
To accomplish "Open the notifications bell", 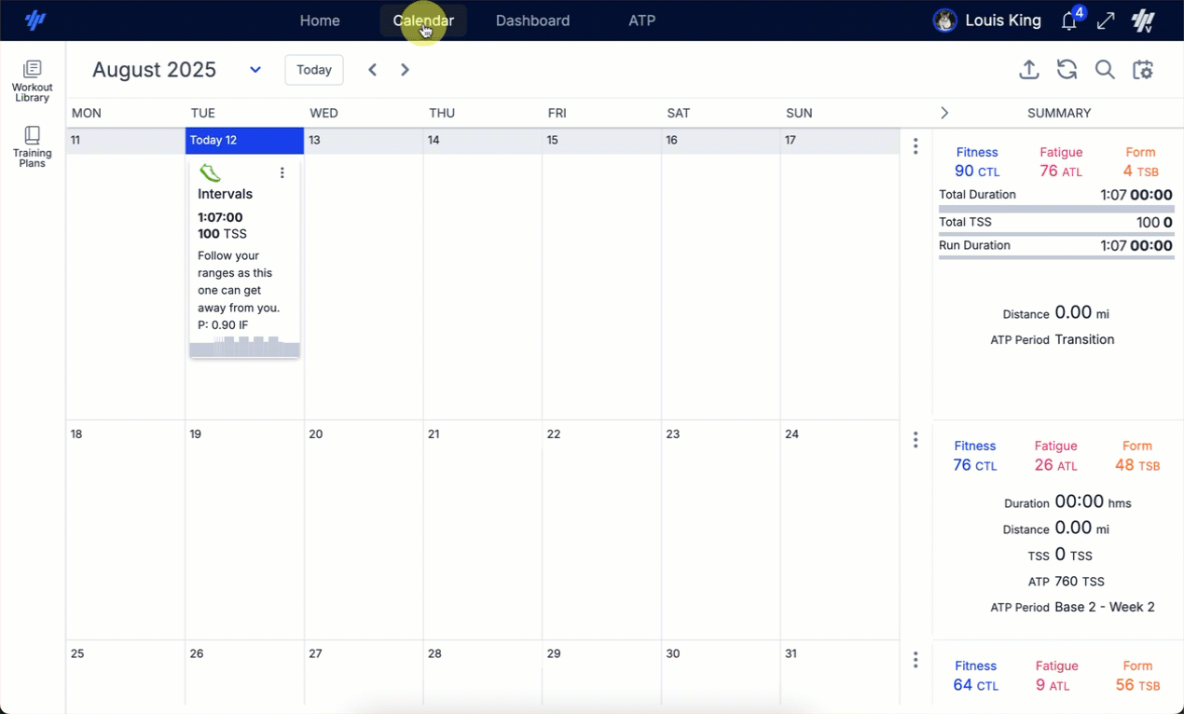I will click(1069, 21).
